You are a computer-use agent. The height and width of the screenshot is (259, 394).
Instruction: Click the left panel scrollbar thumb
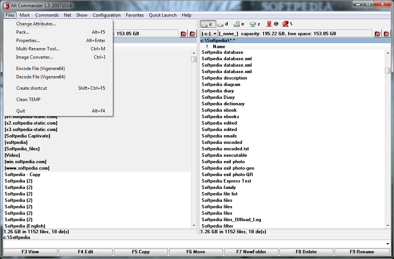pos(194,59)
